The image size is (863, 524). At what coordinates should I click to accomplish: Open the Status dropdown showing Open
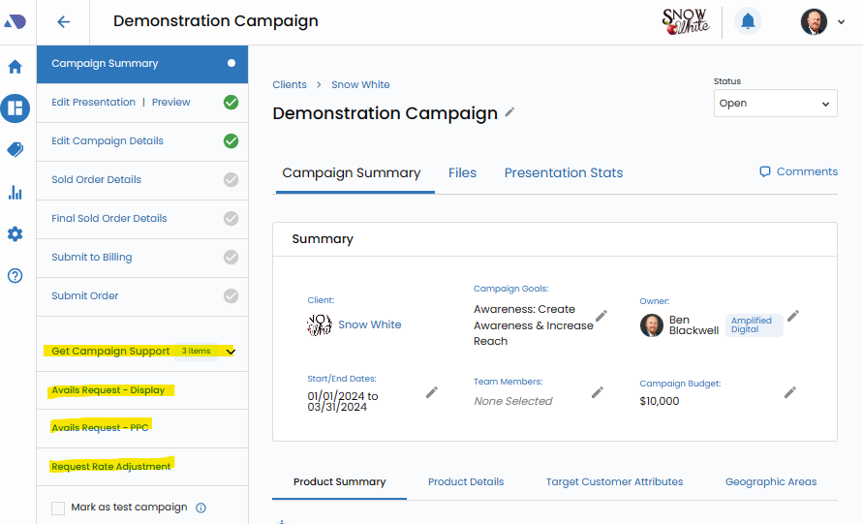point(775,104)
